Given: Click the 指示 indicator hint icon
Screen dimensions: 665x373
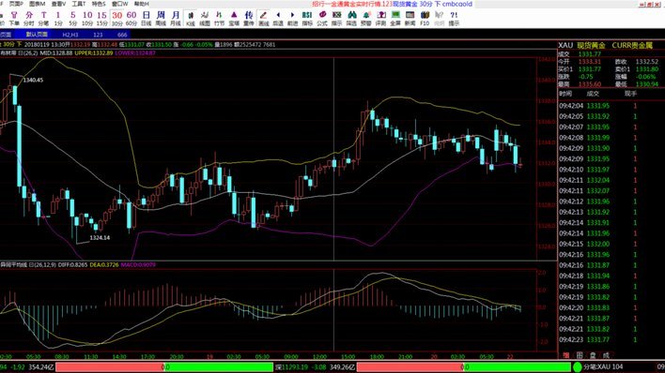Looking at the screenshot, I should point(337,19).
